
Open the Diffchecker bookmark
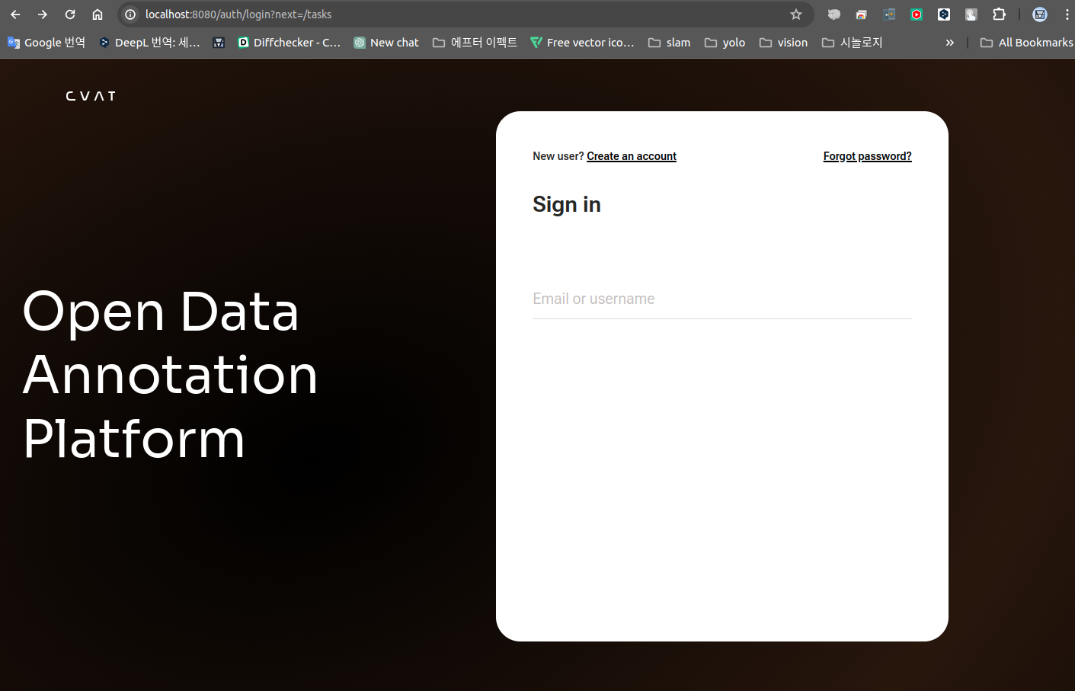pos(290,43)
